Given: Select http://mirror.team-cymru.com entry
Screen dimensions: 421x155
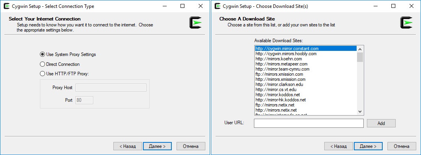Looking at the screenshot, I should point(306,69).
